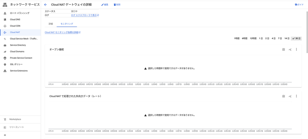Open the ガイド guide link
Screen dimensions: 308x139
click(x=299, y=5)
